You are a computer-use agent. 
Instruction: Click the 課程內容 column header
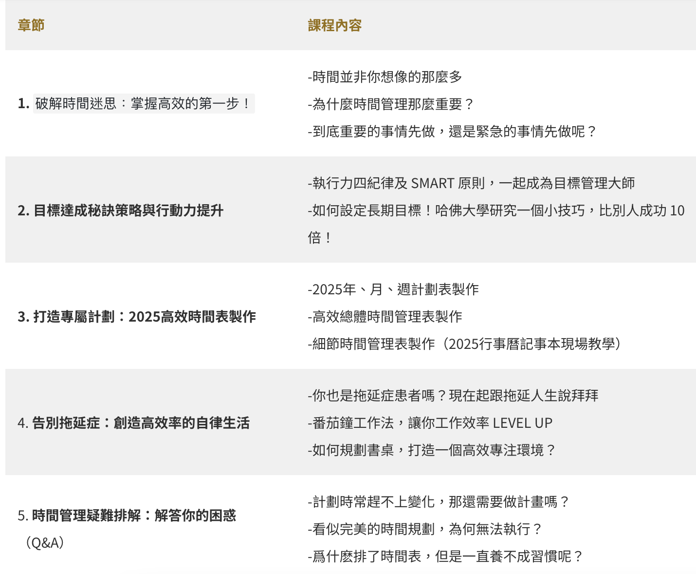pyautogui.click(x=334, y=25)
